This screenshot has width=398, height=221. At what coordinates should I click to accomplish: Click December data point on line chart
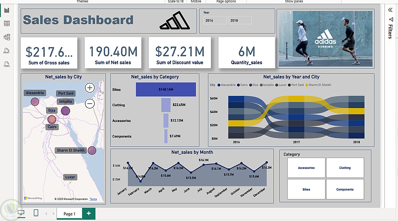click(267, 162)
